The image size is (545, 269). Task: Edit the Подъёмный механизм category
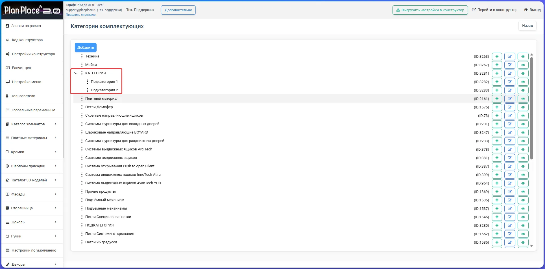(x=510, y=200)
